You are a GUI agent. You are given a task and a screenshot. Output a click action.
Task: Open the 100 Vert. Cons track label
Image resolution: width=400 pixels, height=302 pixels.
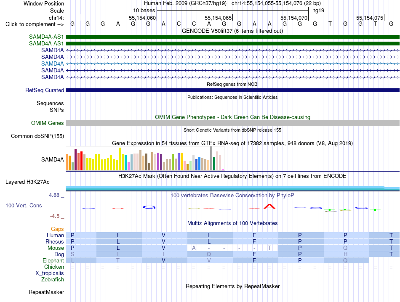pos(24,205)
